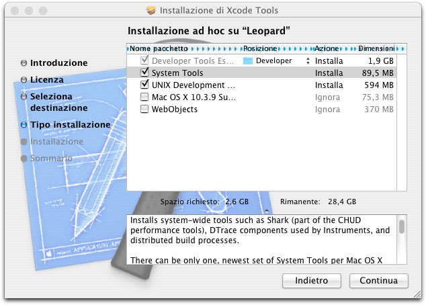Screen dimensions: 426x305
Task: Click the 89,5 MB size value
Action: pos(378,73)
